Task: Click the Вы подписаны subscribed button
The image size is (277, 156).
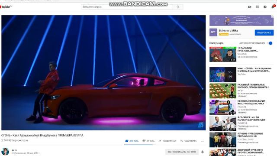Action: click(x=182, y=152)
